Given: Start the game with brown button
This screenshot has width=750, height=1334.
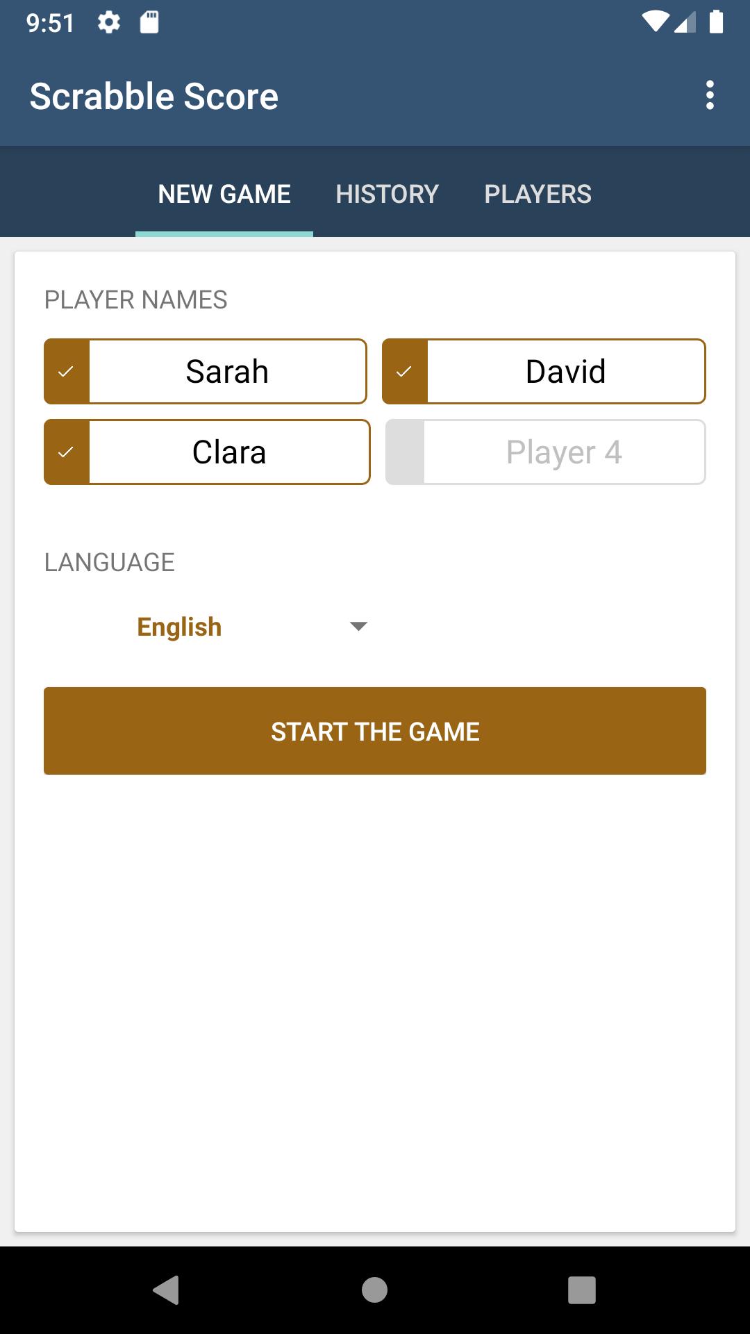Looking at the screenshot, I should pos(375,731).
